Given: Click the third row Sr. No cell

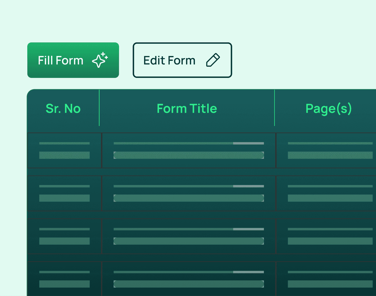Looking at the screenshot, I should [x=65, y=236].
